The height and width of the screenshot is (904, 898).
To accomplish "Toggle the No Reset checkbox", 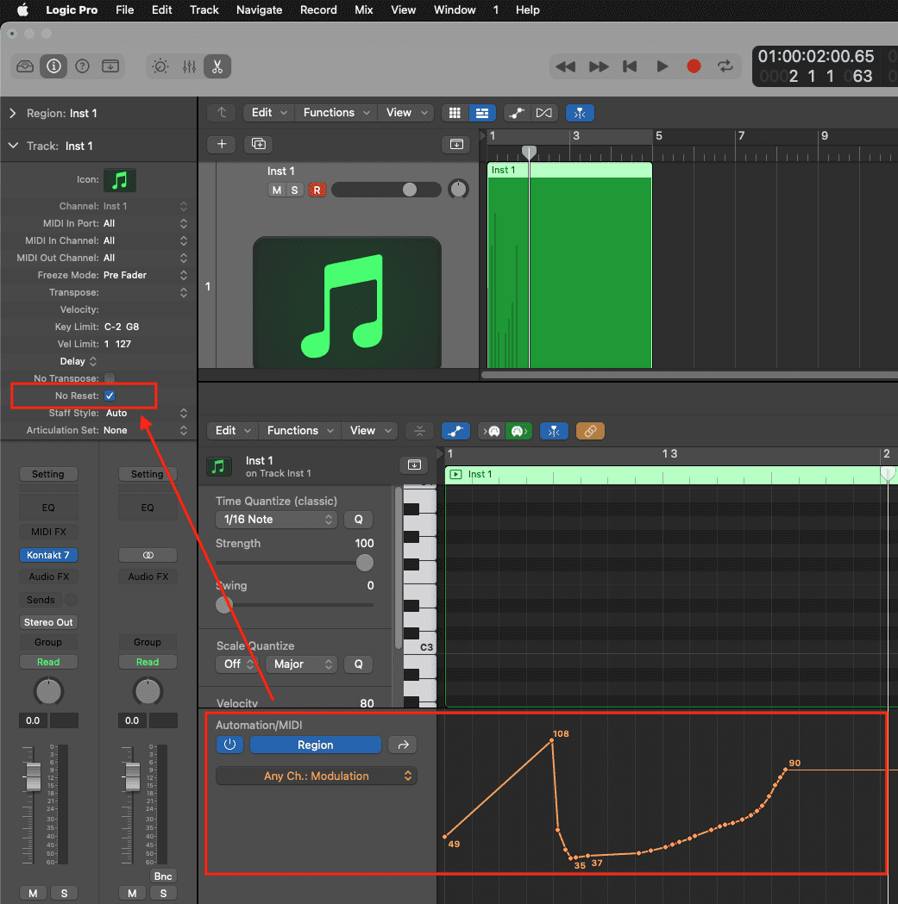I will point(110,396).
